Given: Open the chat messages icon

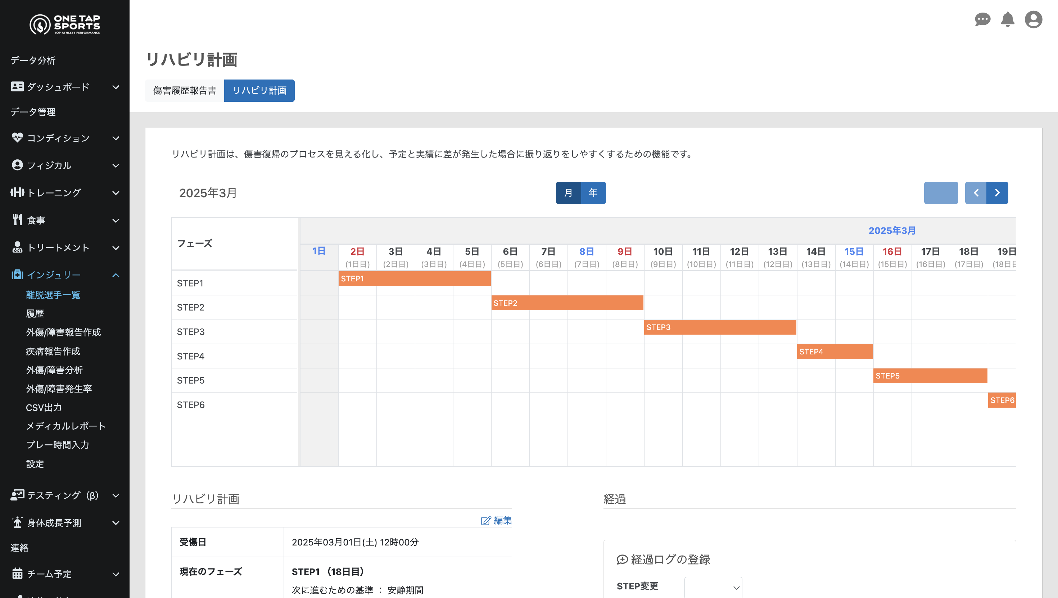Looking at the screenshot, I should [982, 19].
